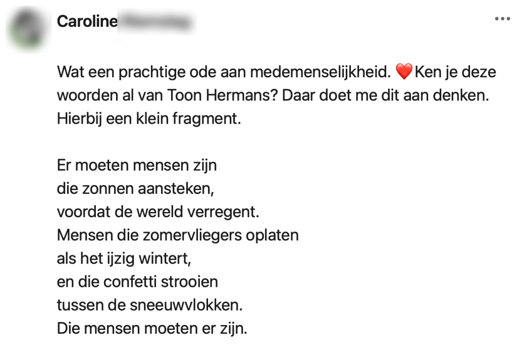This screenshot has width=517, height=352.
Task: Open post actions via the ellipsis icon
Action: [503, 18]
